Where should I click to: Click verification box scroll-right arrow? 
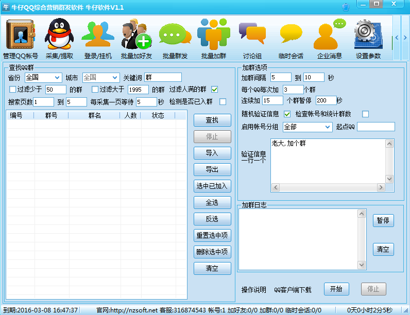pyautogui.click(x=381, y=187)
